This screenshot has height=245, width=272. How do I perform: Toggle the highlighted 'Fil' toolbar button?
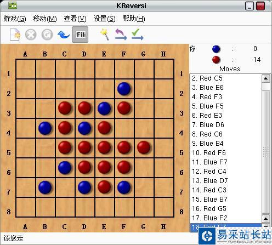pos(80,35)
